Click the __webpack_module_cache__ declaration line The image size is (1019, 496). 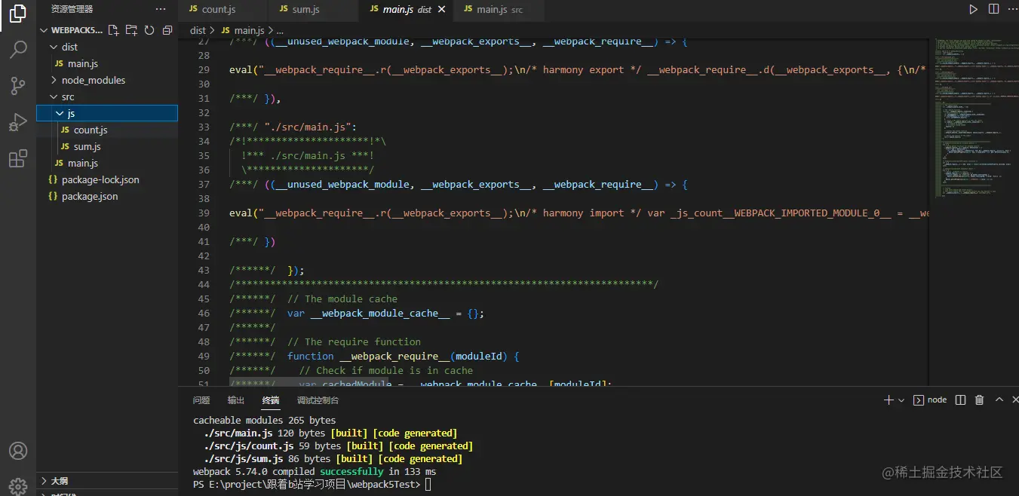(x=357, y=313)
